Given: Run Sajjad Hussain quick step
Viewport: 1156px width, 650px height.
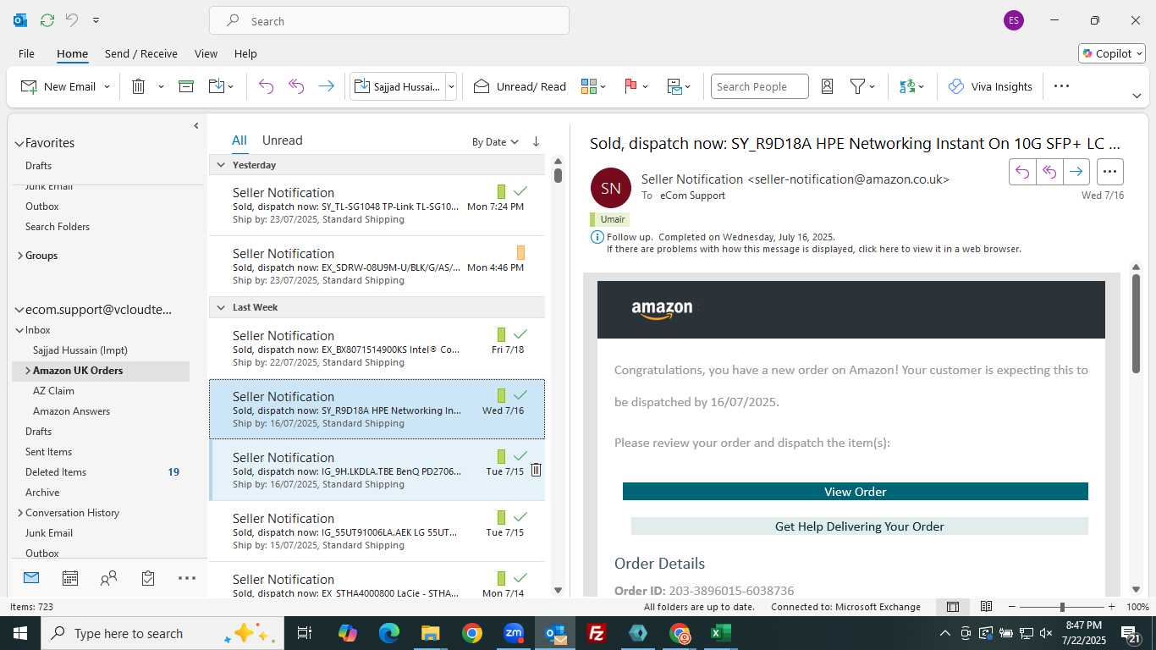Looking at the screenshot, I should (x=398, y=86).
